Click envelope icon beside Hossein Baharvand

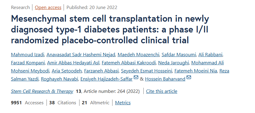tap(189, 77)
